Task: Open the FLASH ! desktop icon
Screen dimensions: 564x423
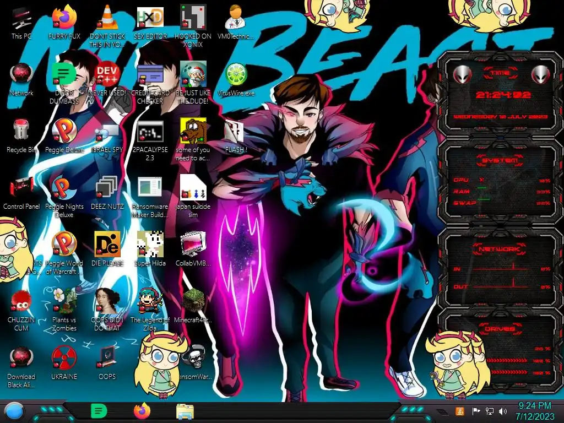Action: (236, 136)
